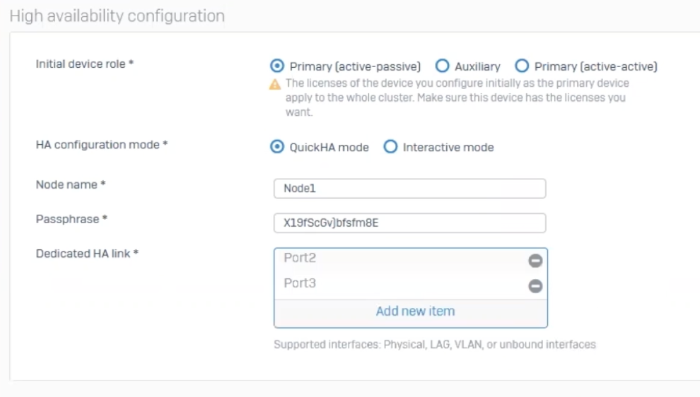Image resolution: width=700 pixels, height=397 pixels.
Task: Choose the Auxiliary device role
Action: point(443,66)
